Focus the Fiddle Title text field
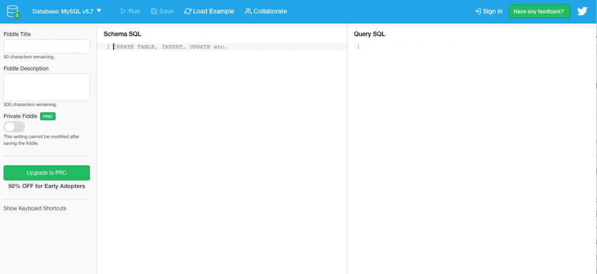This screenshot has width=597, height=274. 47,47
